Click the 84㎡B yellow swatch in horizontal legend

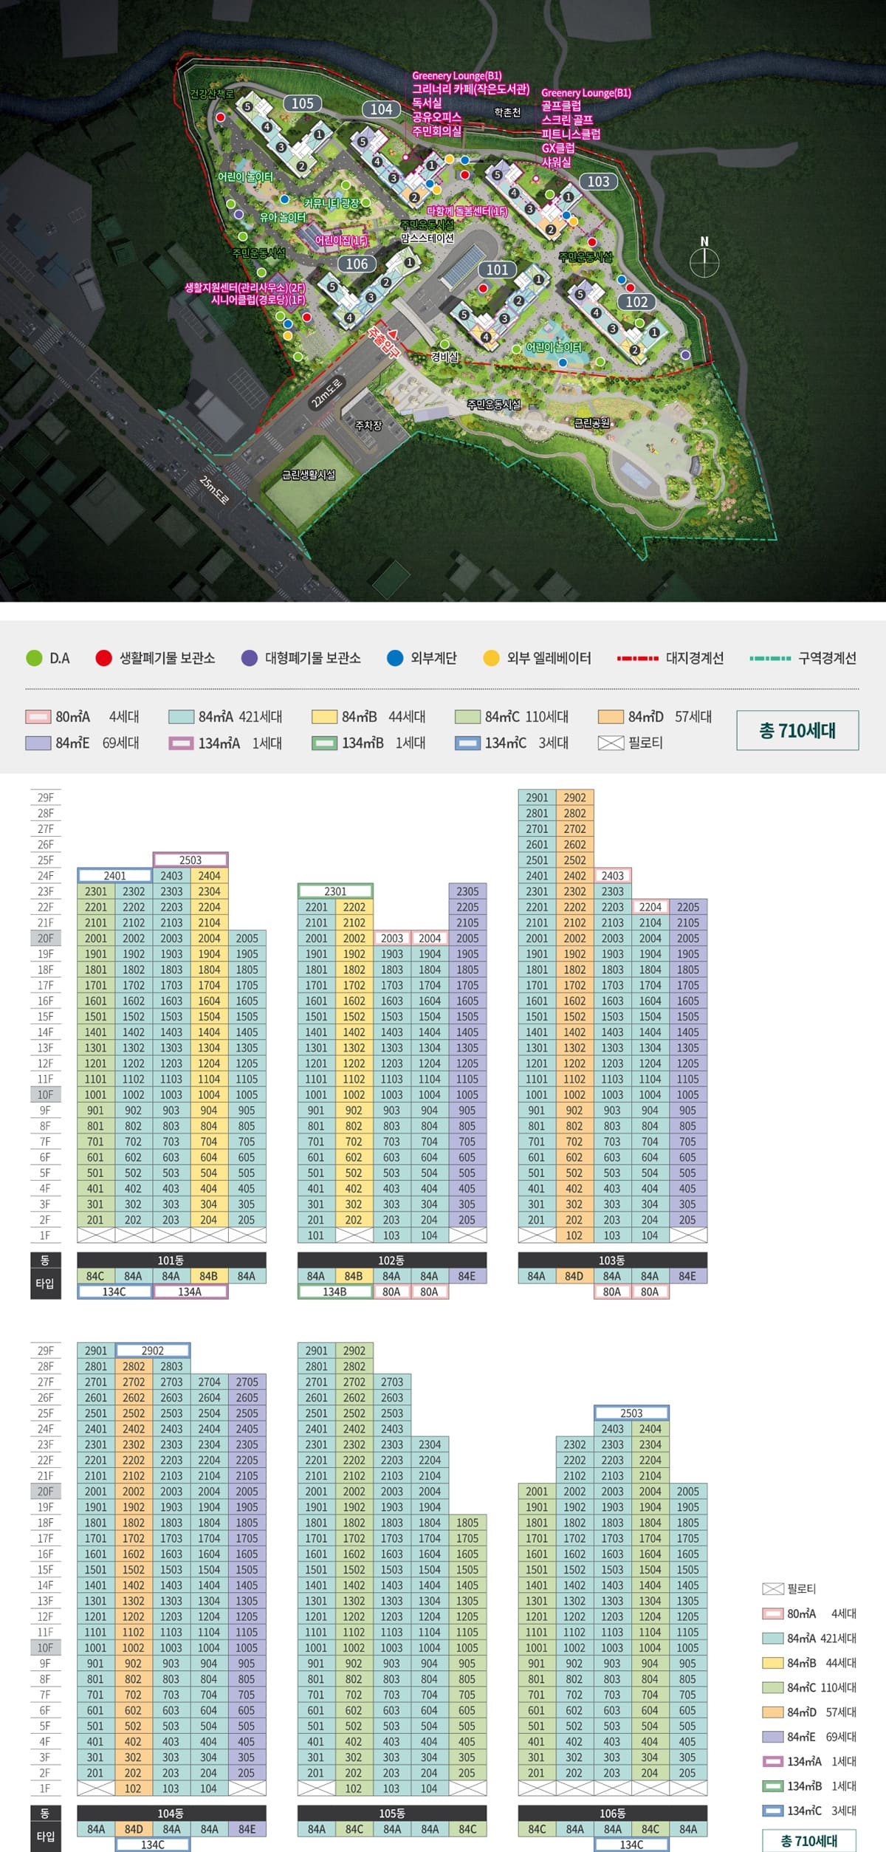point(324,716)
